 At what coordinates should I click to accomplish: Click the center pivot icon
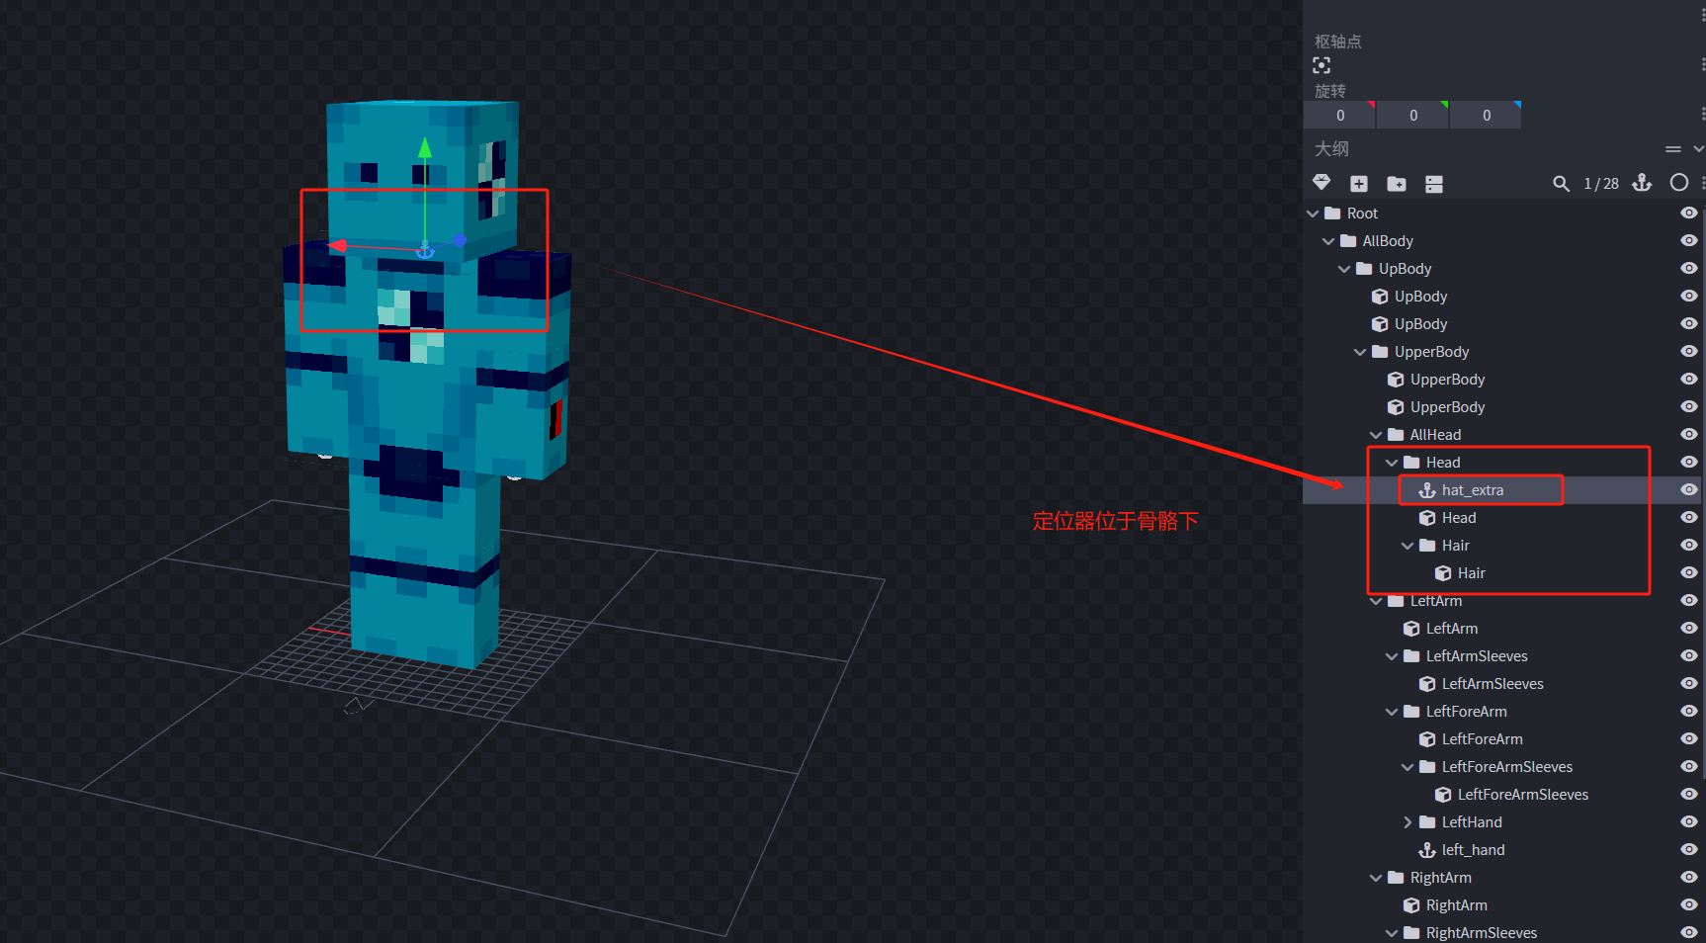point(1322,66)
